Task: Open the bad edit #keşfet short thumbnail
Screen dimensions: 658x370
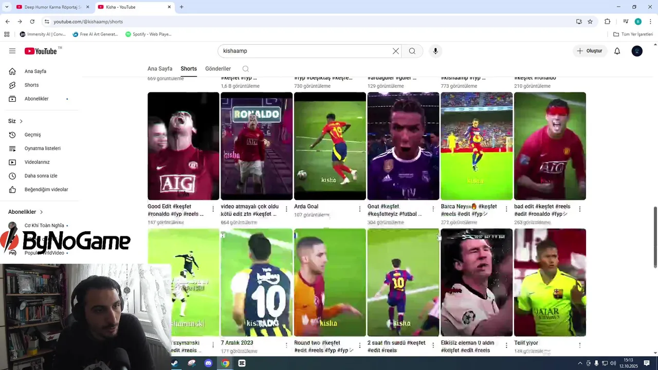Action: (550, 146)
